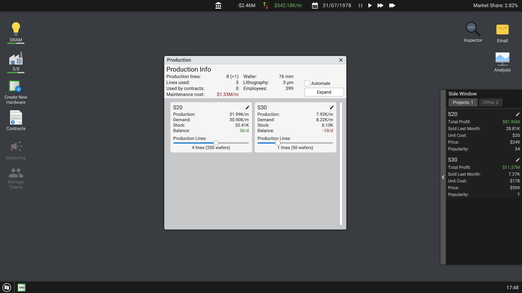Open the factory overview showing 5/8

tap(15, 60)
